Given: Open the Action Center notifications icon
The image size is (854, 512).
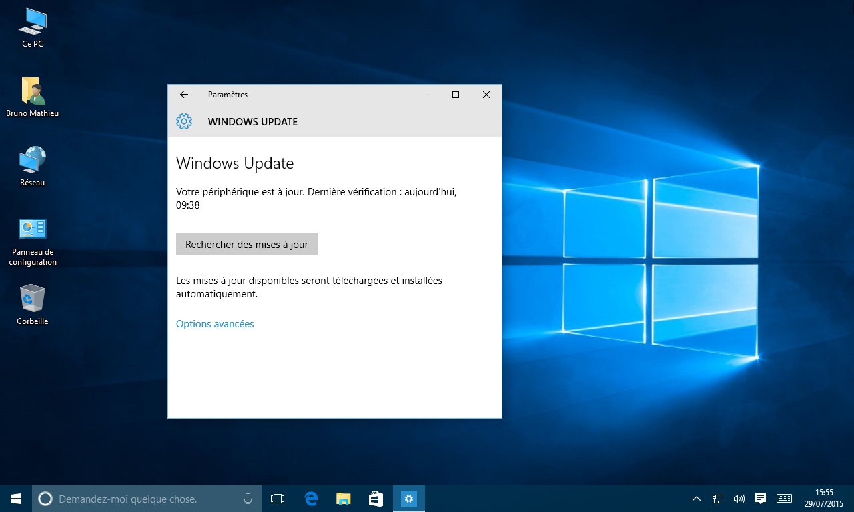Looking at the screenshot, I should point(760,499).
